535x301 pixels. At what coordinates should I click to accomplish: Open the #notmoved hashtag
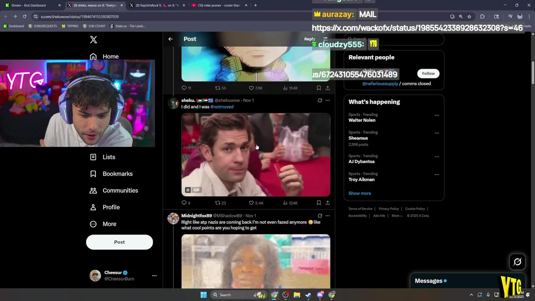pos(222,107)
